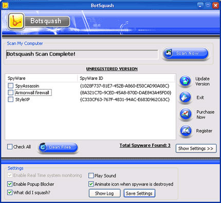Click the Update Version label
The image size is (221, 203).
coord(202,81)
